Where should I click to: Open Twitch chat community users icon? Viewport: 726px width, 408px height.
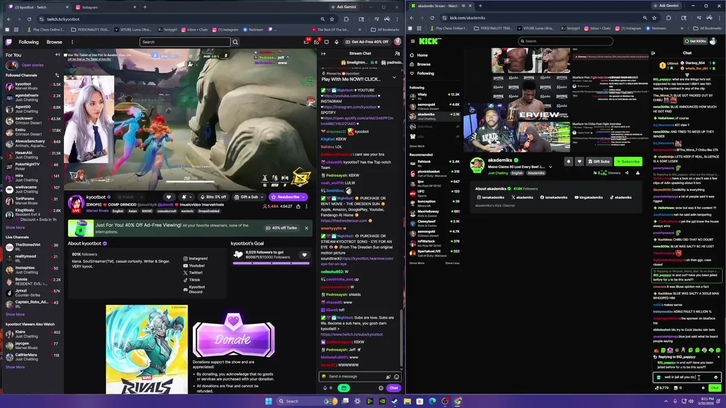click(397, 53)
